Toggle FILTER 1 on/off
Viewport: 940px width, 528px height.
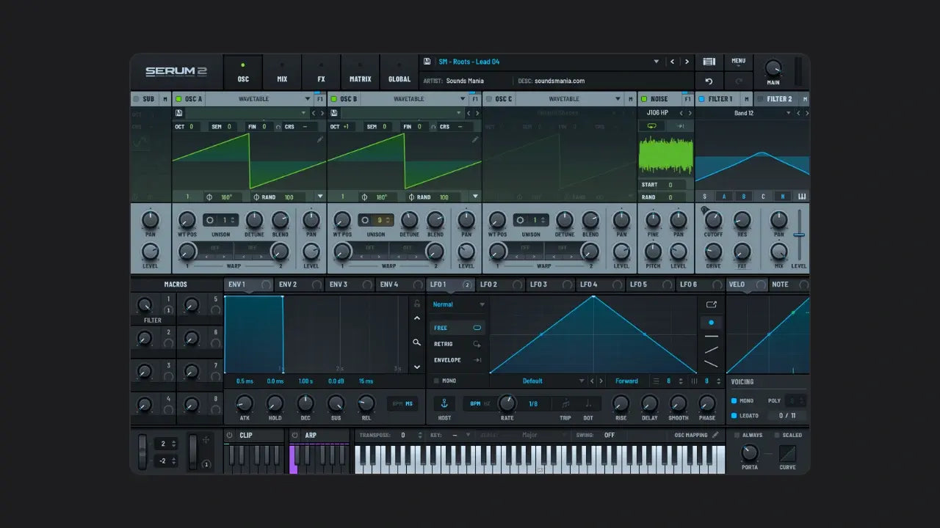coord(701,99)
